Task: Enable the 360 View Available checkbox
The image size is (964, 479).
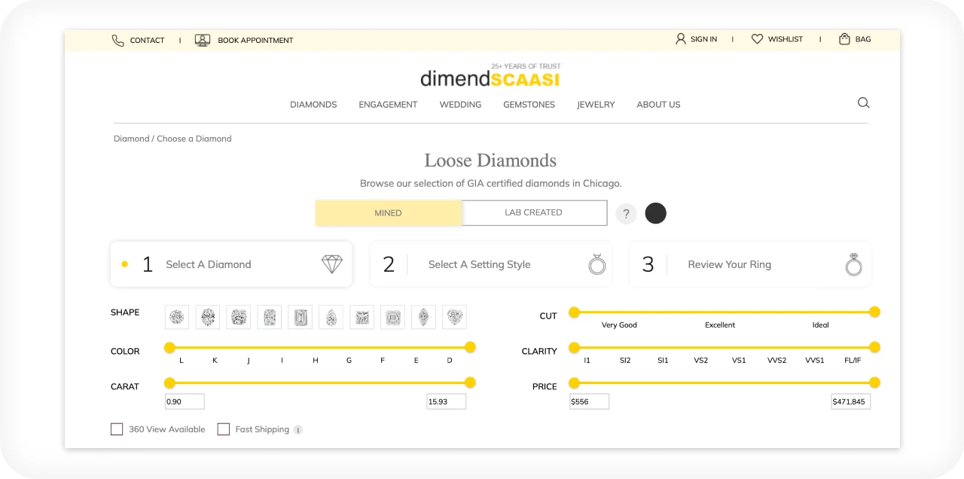Action: (117, 429)
